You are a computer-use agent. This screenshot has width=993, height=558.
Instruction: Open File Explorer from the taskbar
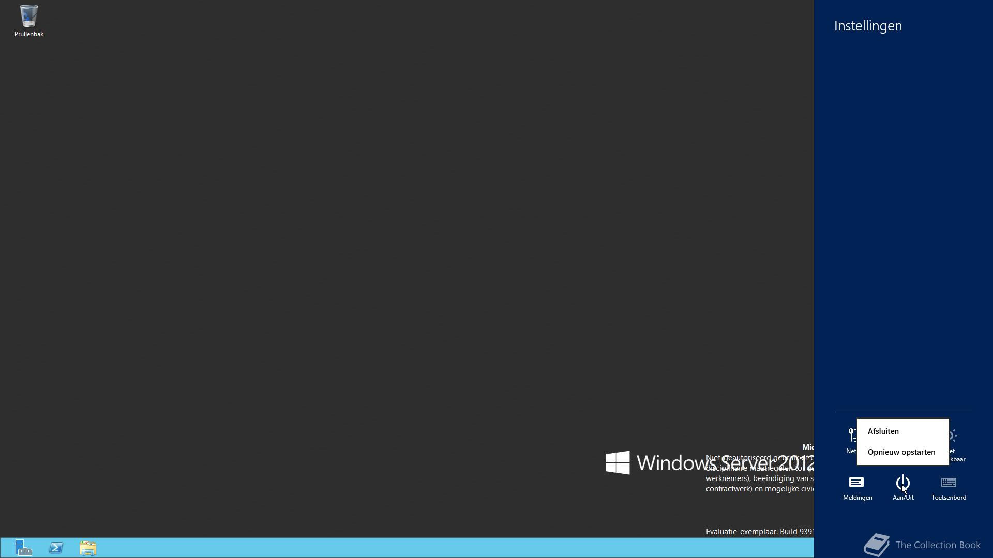pos(88,548)
